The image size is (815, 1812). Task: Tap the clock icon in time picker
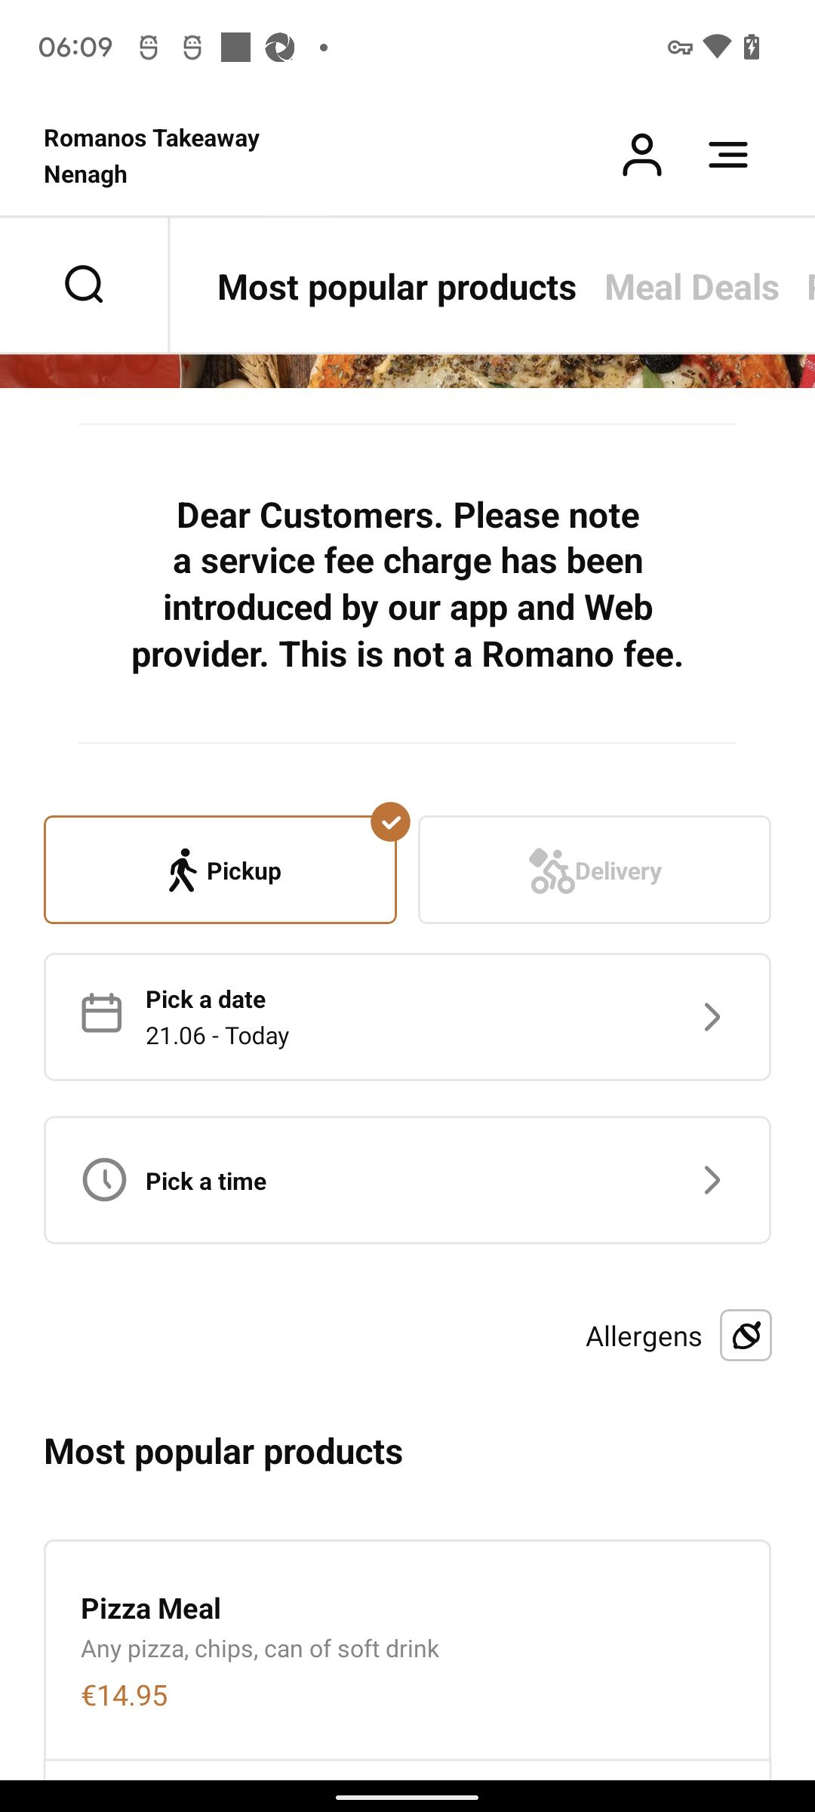tap(104, 1179)
